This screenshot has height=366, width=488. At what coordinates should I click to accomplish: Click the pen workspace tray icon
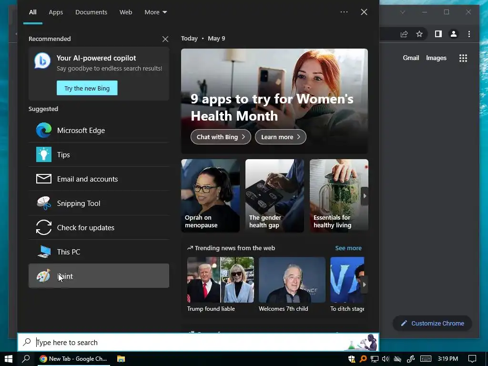[x=411, y=359]
